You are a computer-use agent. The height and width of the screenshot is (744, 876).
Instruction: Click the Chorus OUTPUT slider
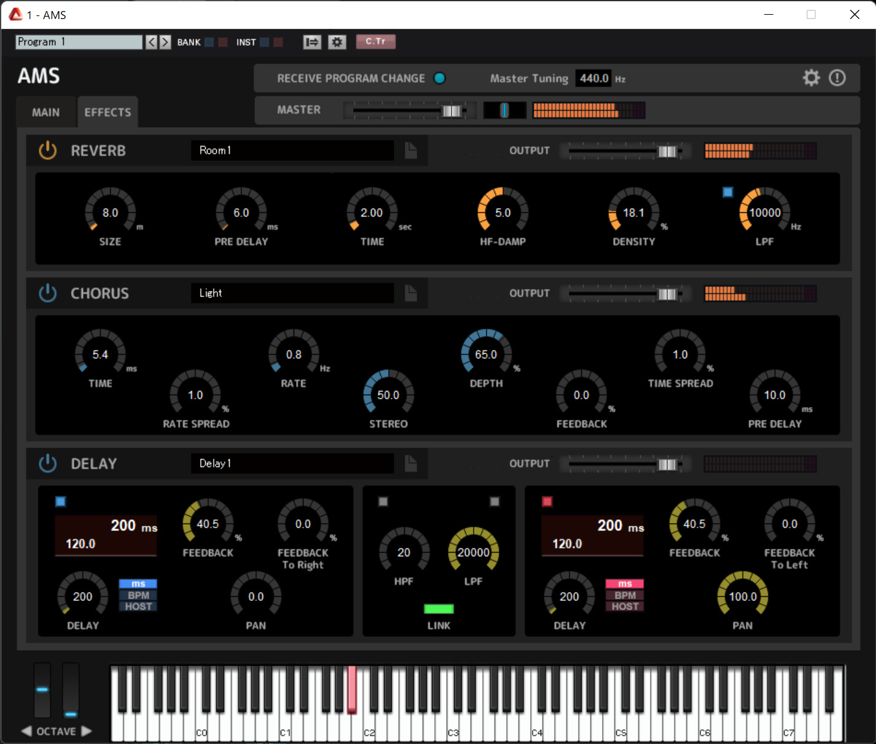pos(625,294)
